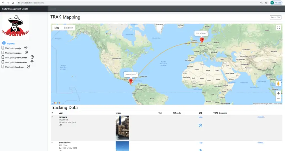Click the phone icon for secado
Screen dimensions: 285x151
pyautogui.click(x=3, y=53)
